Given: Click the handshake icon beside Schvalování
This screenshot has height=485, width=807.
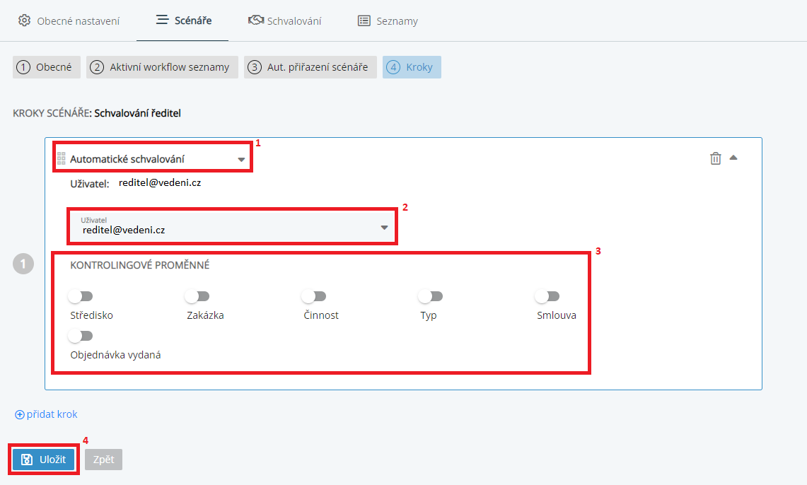Looking at the screenshot, I should pos(256,21).
